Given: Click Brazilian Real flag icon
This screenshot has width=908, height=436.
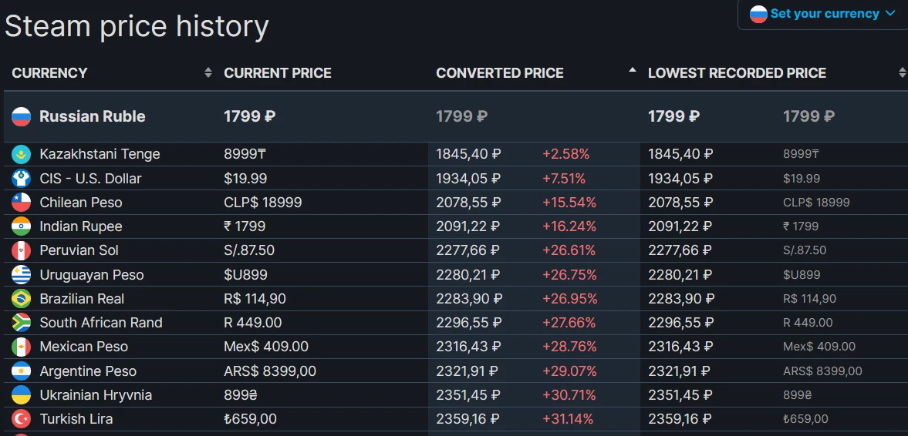Looking at the screenshot, I should [x=22, y=299].
